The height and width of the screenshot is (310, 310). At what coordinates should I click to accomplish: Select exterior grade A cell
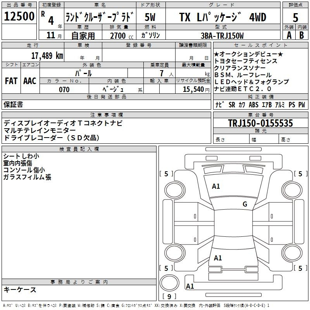(x=289, y=35)
